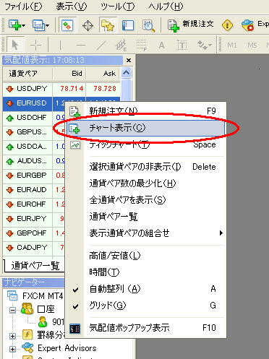Viewport: 269px width, 359px height.
Task: Select the text A tool
Action: [x=161, y=45]
